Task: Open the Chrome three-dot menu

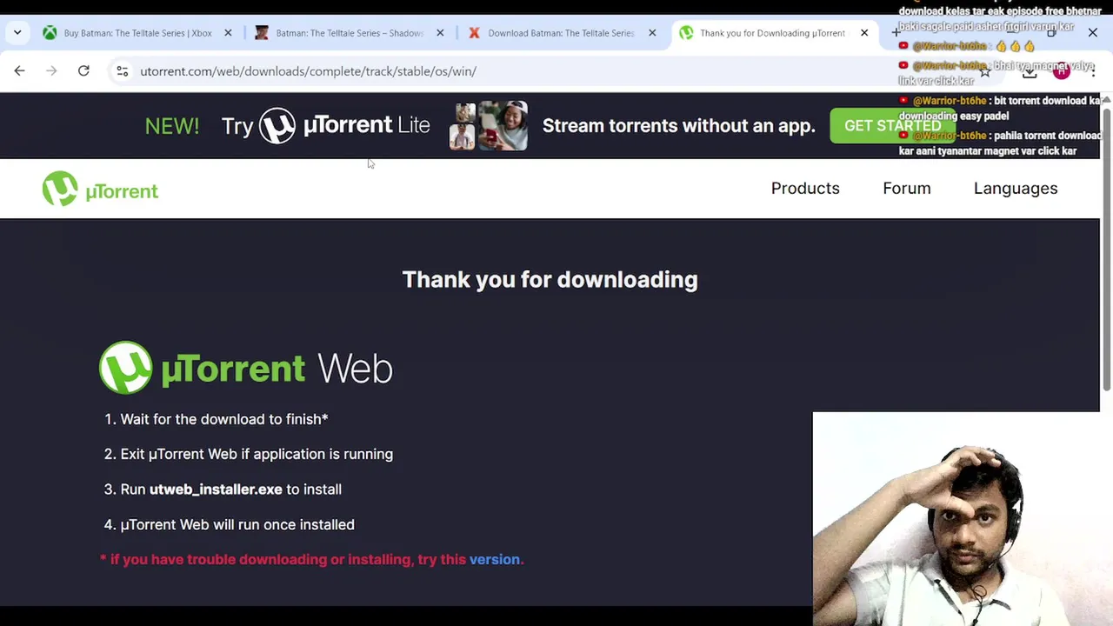Action: pos(1093,71)
